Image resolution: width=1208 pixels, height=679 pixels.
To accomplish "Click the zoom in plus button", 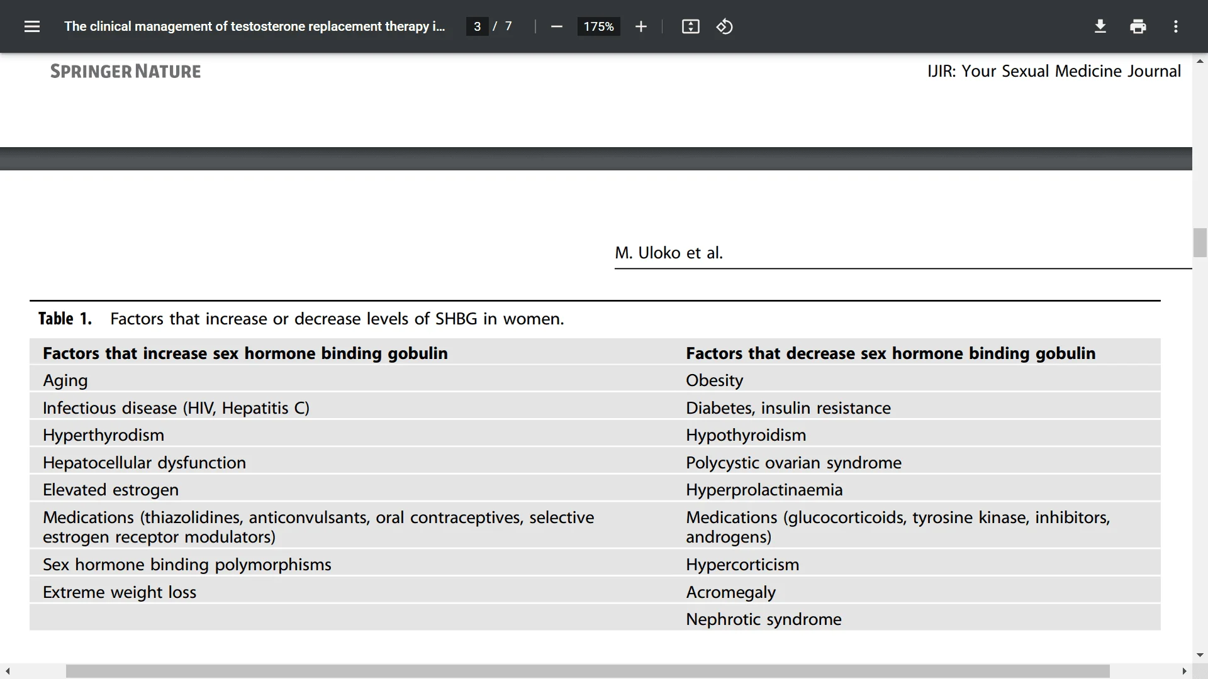I will 640,26.
